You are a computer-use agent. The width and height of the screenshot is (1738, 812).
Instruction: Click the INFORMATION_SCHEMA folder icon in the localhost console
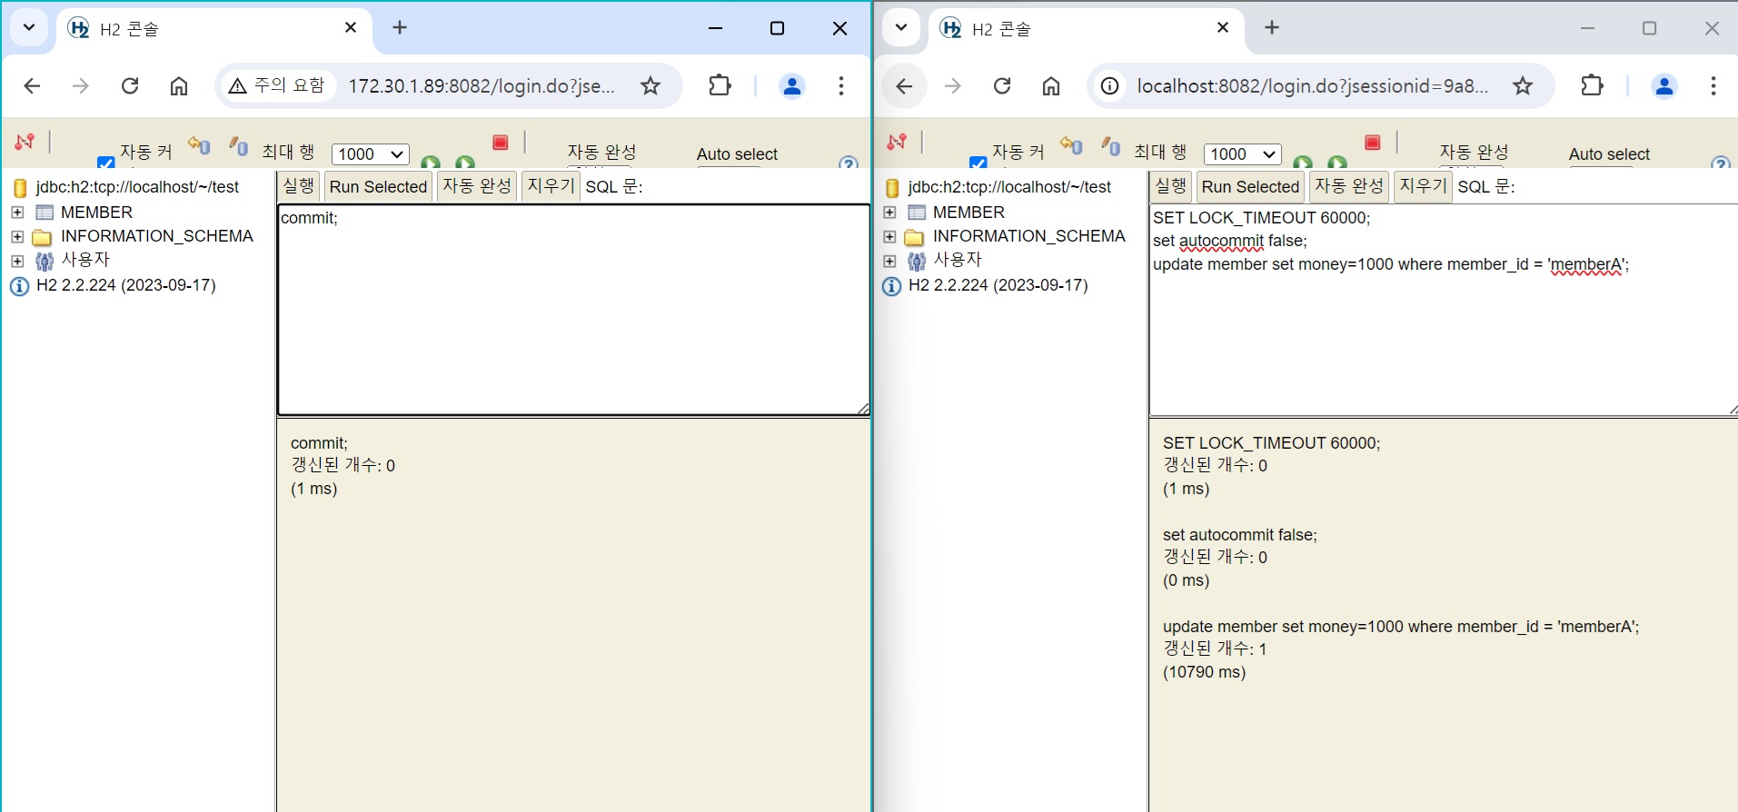914,237
